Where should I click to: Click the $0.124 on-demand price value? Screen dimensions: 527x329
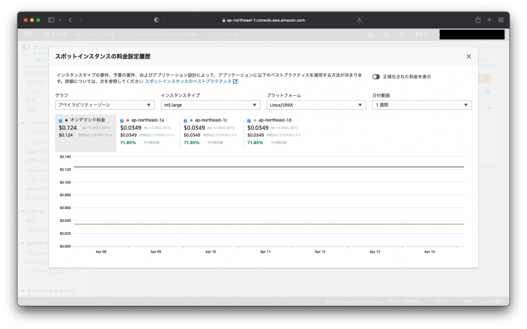(67, 128)
